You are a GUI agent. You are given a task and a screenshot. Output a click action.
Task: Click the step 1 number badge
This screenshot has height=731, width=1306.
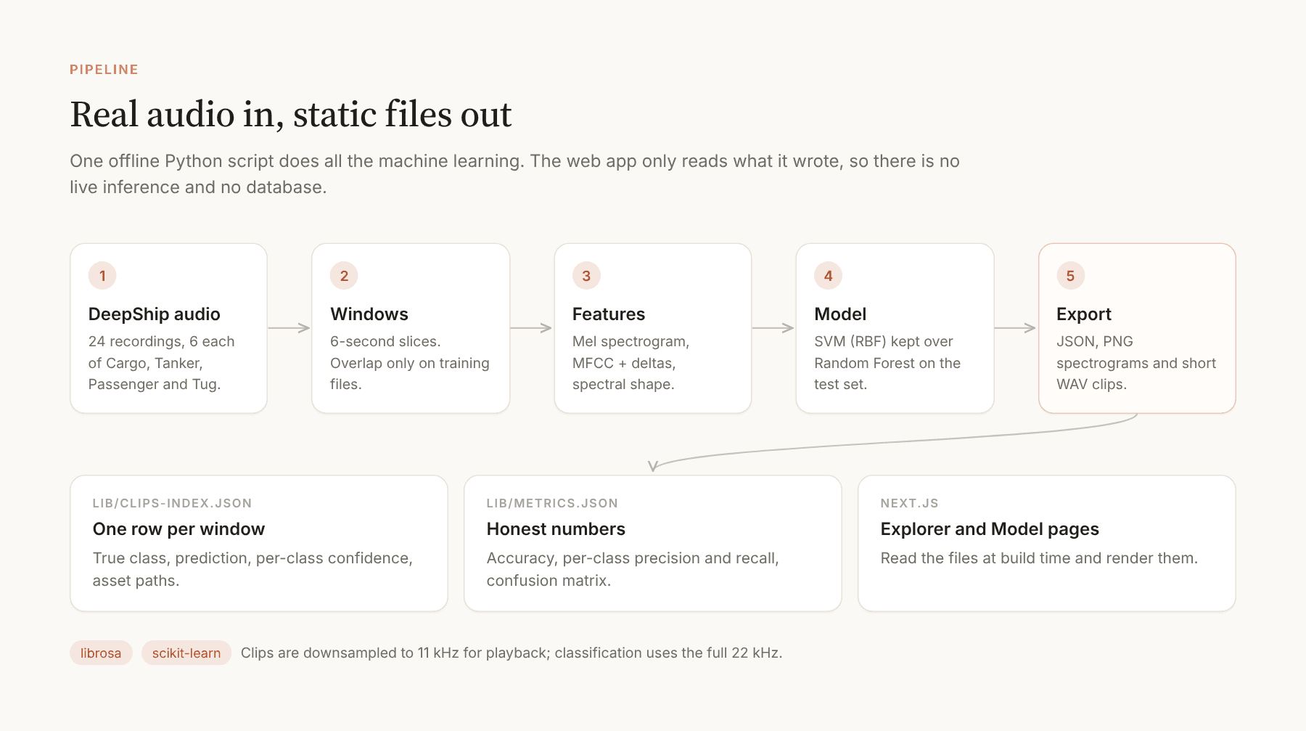click(x=102, y=276)
